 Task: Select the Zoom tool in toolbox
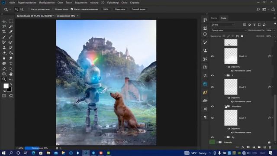4,79
